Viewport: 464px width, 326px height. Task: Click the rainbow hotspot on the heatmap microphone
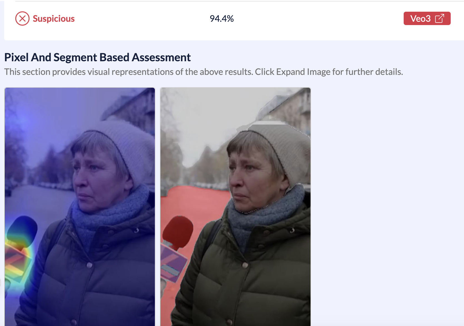tap(19, 251)
